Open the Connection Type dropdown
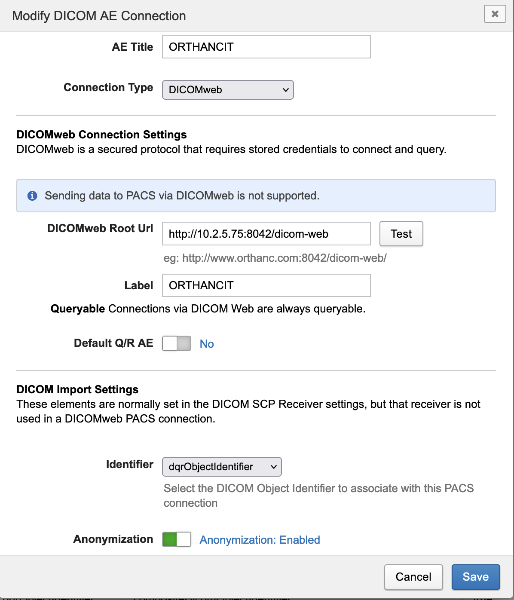 (x=228, y=90)
